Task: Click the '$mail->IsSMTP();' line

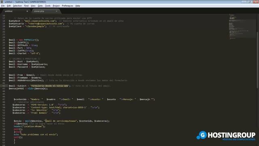Action: point(19,43)
